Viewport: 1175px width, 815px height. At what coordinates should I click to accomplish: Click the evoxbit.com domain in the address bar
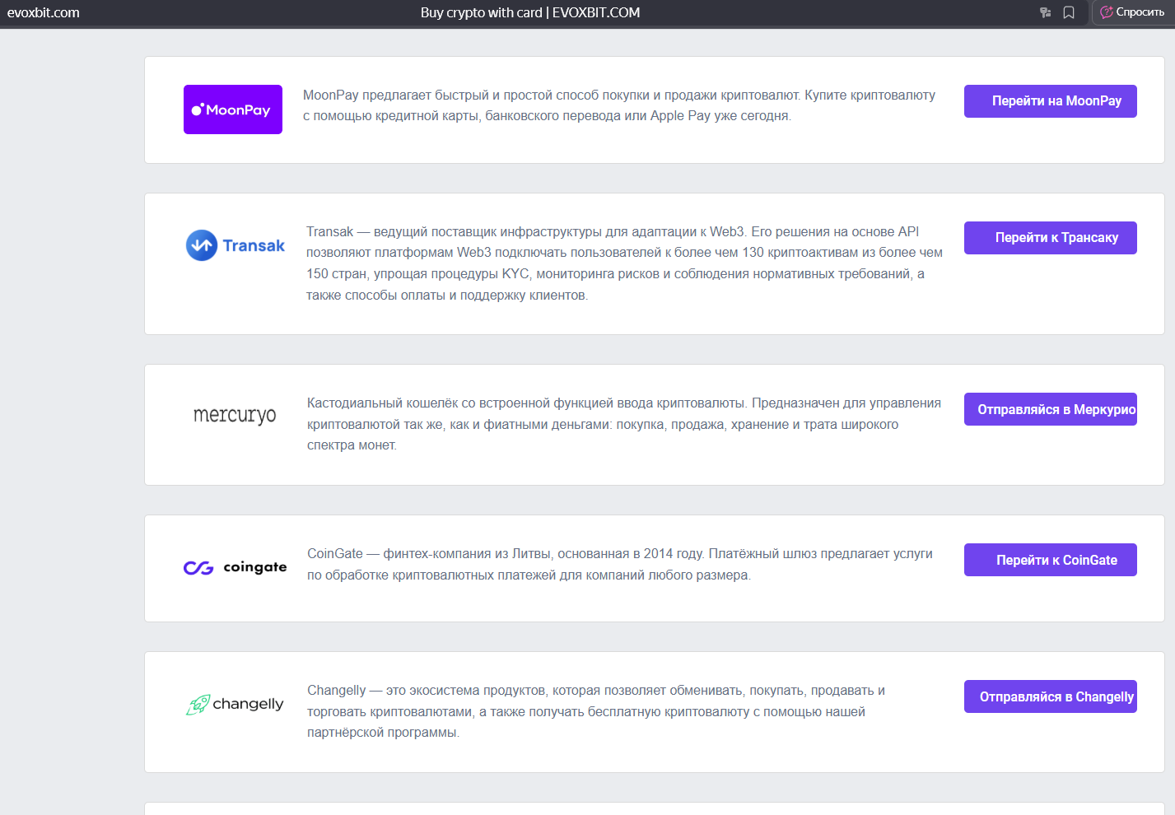(44, 12)
